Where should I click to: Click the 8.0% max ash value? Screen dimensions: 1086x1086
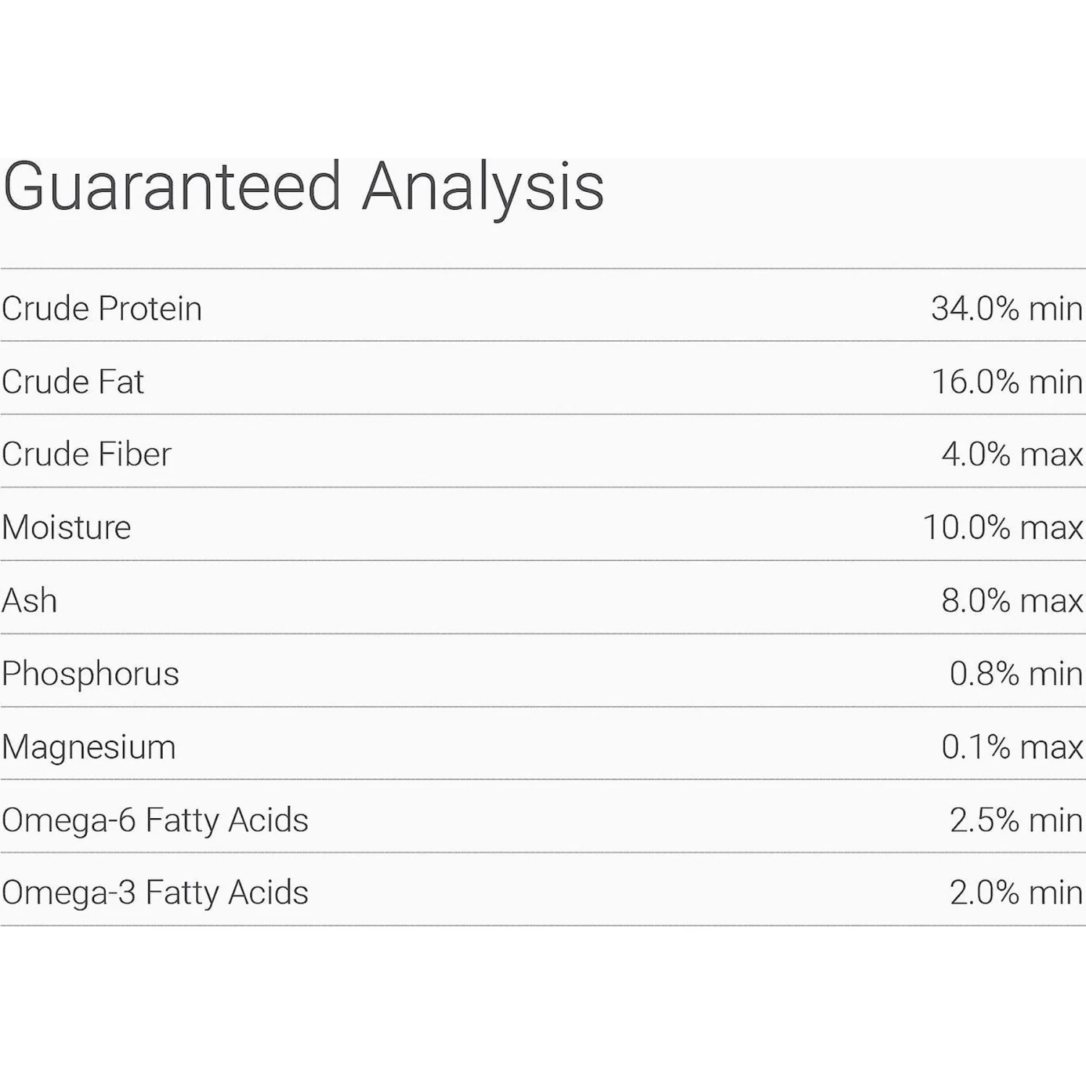point(1011,601)
